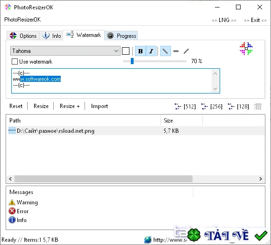Click the watermark text box up arrow
Viewport: 271px width, 245px height.
pyautogui.click(x=215, y=73)
